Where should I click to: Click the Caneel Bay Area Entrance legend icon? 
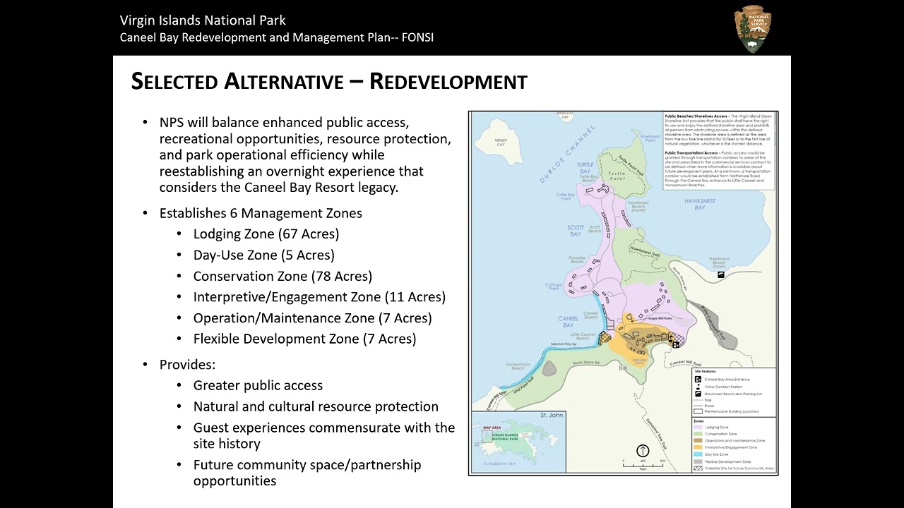pyautogui.click(x=698, y=379)
